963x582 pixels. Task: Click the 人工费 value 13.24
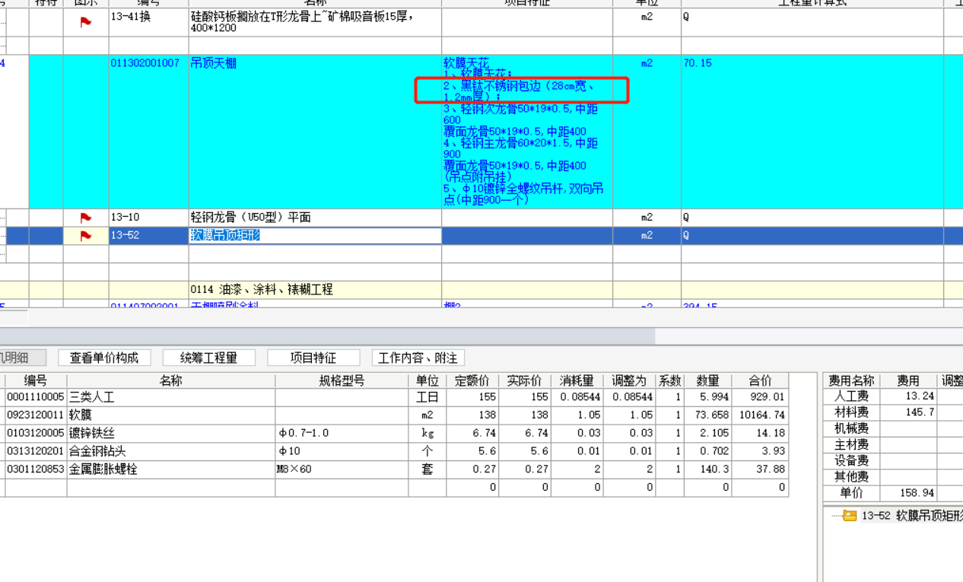920,396
